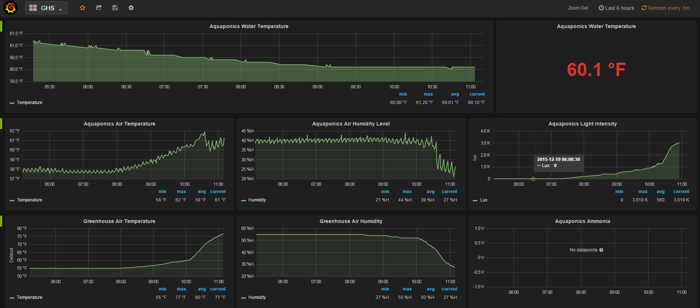
Task: Sort Greenhouse Air Temperature legend by current
Action: point(218,289)
